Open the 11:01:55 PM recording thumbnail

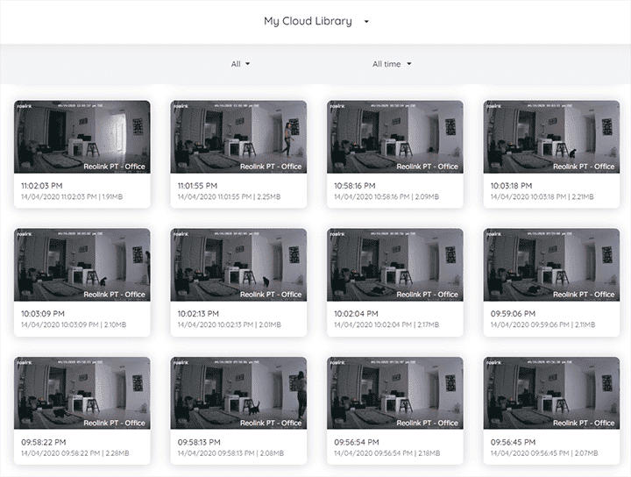tap(238, 136)
